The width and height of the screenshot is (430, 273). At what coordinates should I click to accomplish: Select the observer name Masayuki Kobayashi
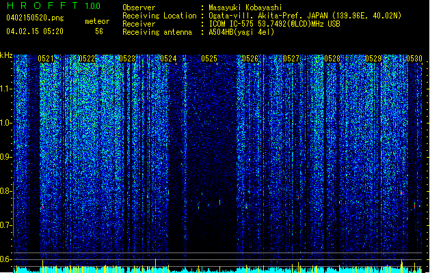click(x=245, y=8)
